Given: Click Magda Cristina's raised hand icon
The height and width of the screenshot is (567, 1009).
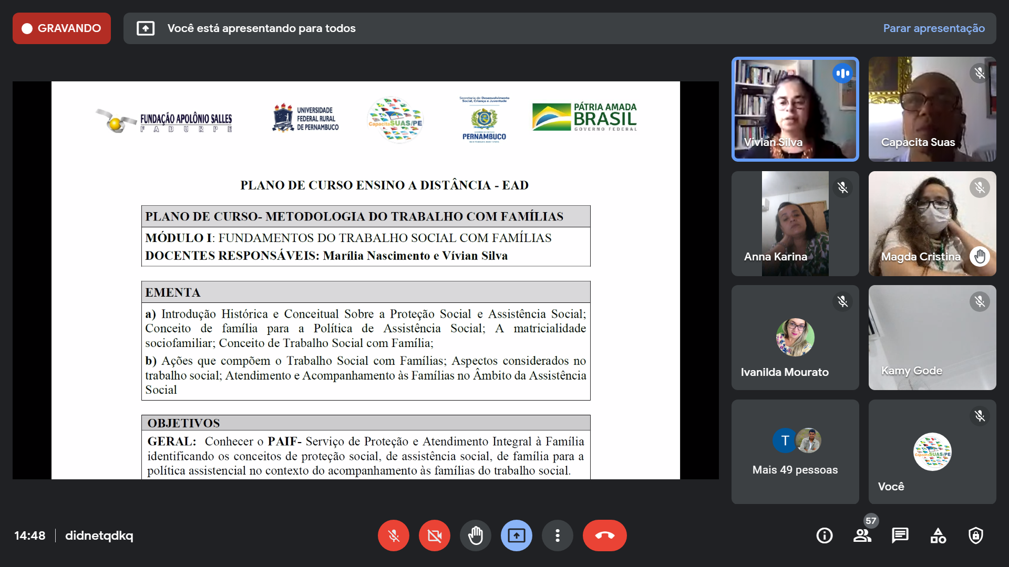Looking at the screenshot, I should [x=980, y=257].
